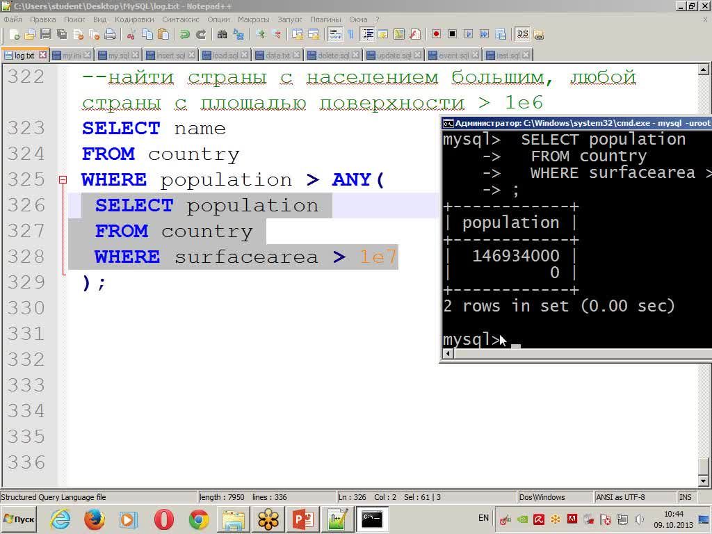Switch to the update.sql tab
Screen dimensions: 712x534
pos(394,55)
